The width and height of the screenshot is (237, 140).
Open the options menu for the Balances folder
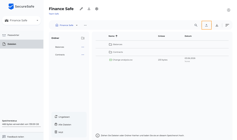(x=83, y=47)
